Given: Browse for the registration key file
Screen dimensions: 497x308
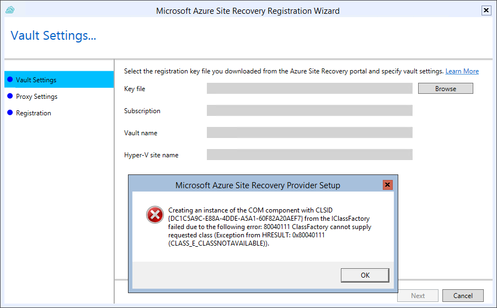Looking at the screenshot, I should 445,88.
